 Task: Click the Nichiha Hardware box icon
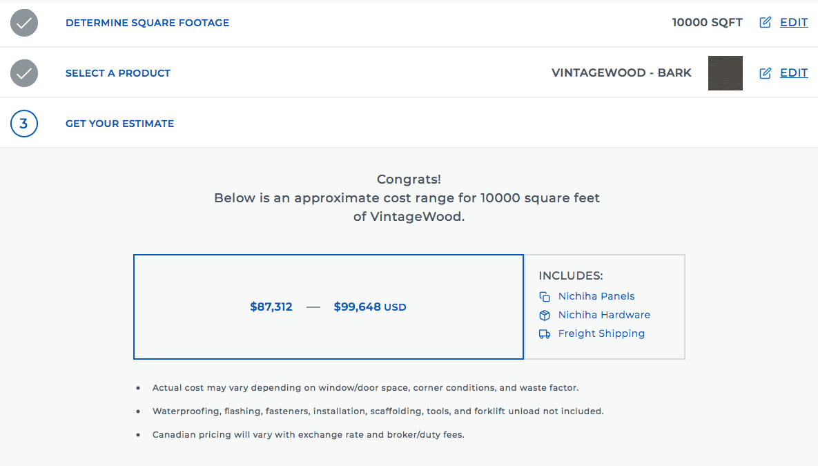545,315
